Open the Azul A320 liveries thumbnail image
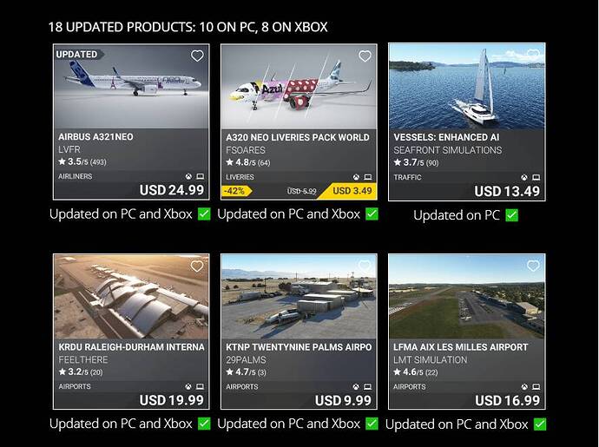Image resolution: width=599 pixels, height=447 pixels. [x=299, y=87]
